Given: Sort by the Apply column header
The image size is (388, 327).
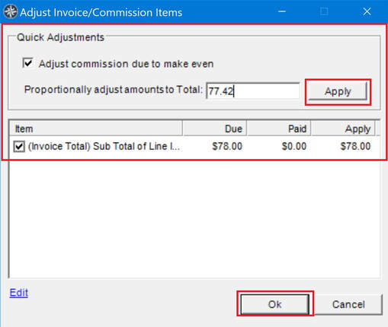Looking at the screenshot, I should pyautogui.click(x=343, y=129).
